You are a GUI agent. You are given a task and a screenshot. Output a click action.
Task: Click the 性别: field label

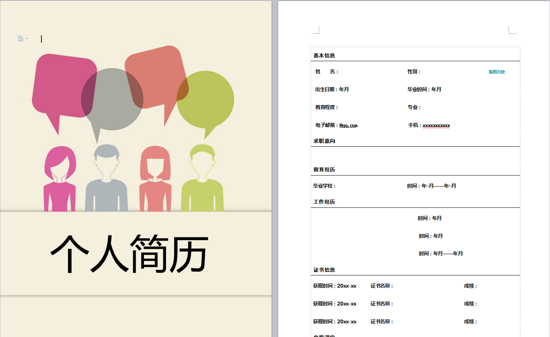414,71
